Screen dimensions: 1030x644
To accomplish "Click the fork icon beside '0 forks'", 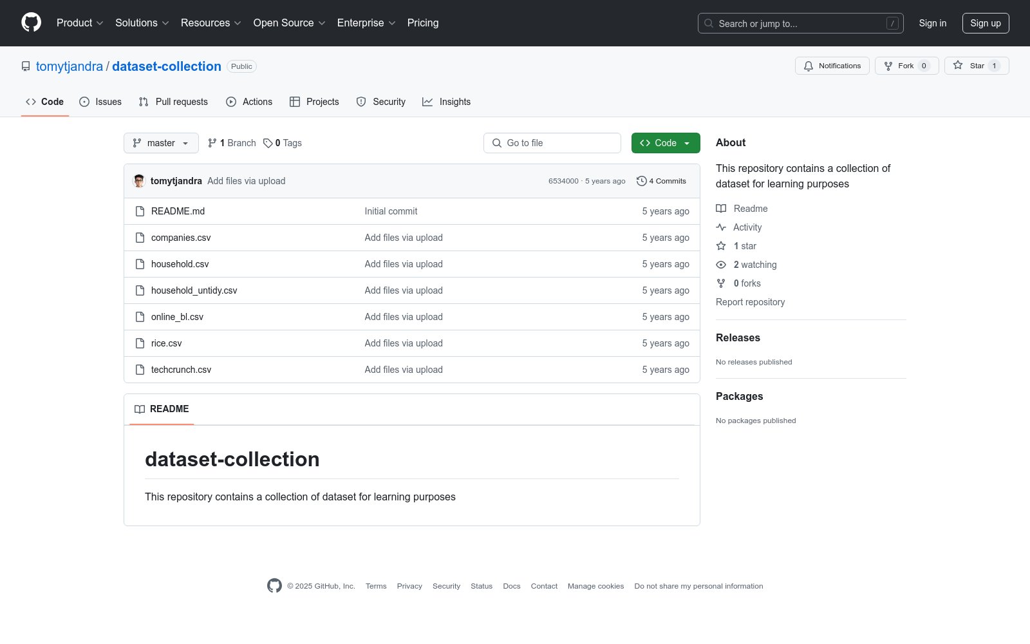I will click(721, 283).
